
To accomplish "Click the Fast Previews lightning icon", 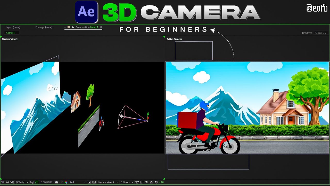I will [x=142, y=182].
